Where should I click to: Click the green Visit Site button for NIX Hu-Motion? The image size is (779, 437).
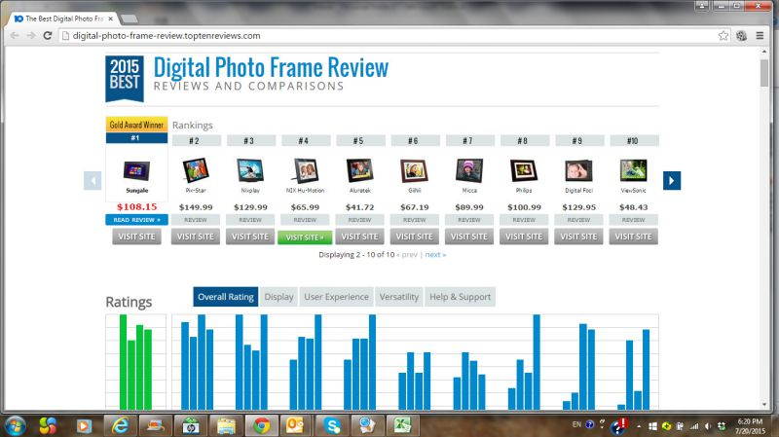[305, 237]
